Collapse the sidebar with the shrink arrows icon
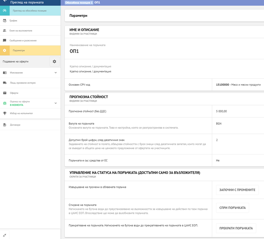Screen dimensions: 264x239 [x=5, y=235]
